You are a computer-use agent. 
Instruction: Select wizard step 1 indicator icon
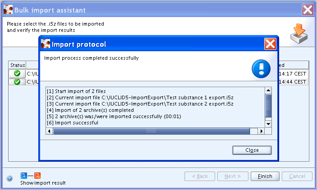[24, 176]
